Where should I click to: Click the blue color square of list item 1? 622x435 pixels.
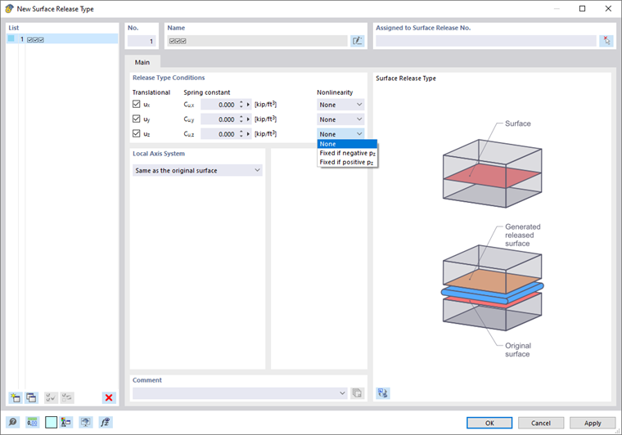pos(11,38)
